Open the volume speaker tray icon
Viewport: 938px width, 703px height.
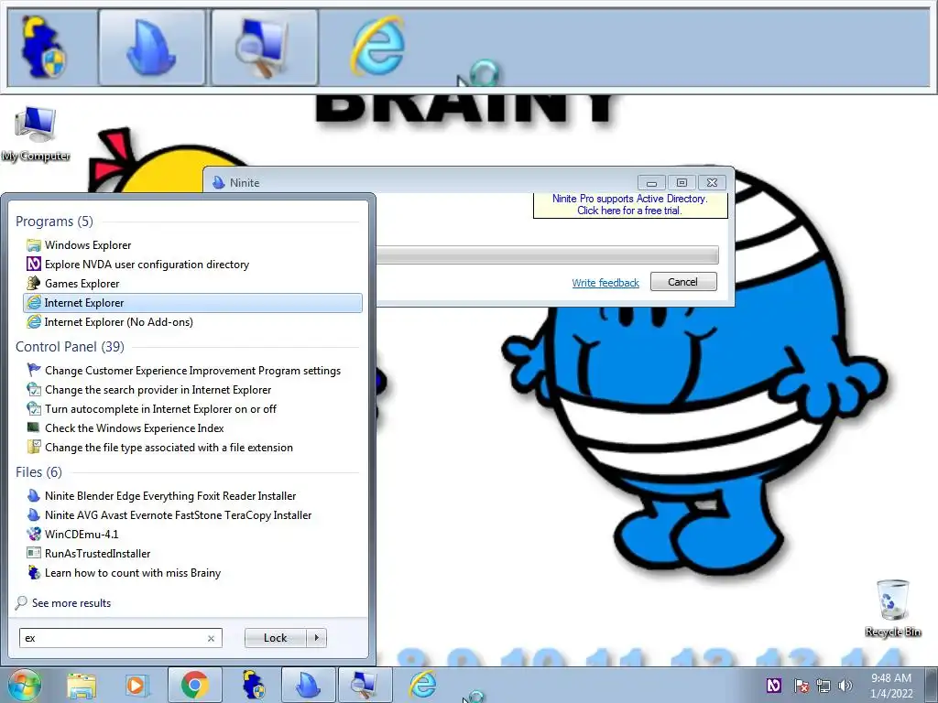tap(845, 686)
